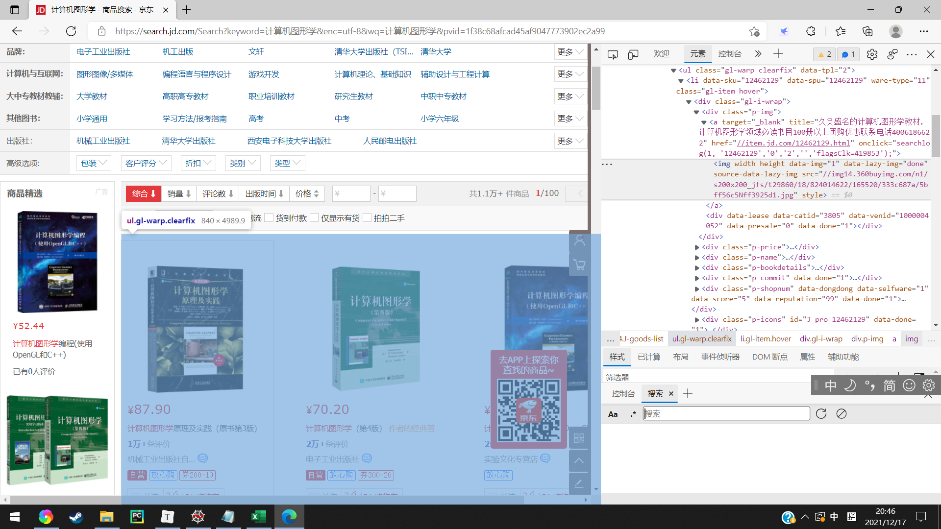The image size is (941, 529).
Task: Open feedback edit sidebar icon
Action: [x=579, y=483]
